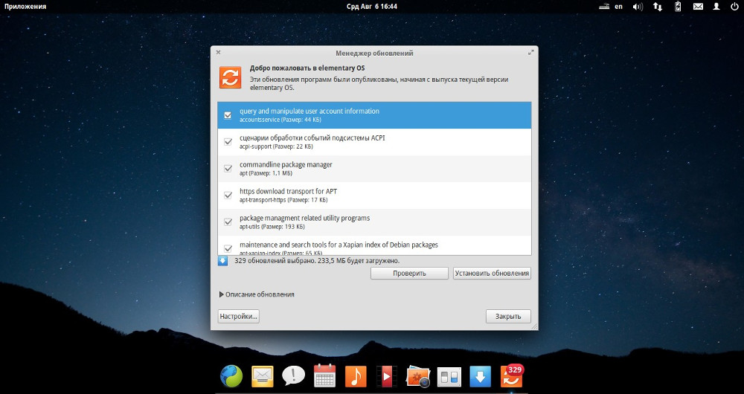
Task: Close the Update Manager via title X
Action: point(218,52)
